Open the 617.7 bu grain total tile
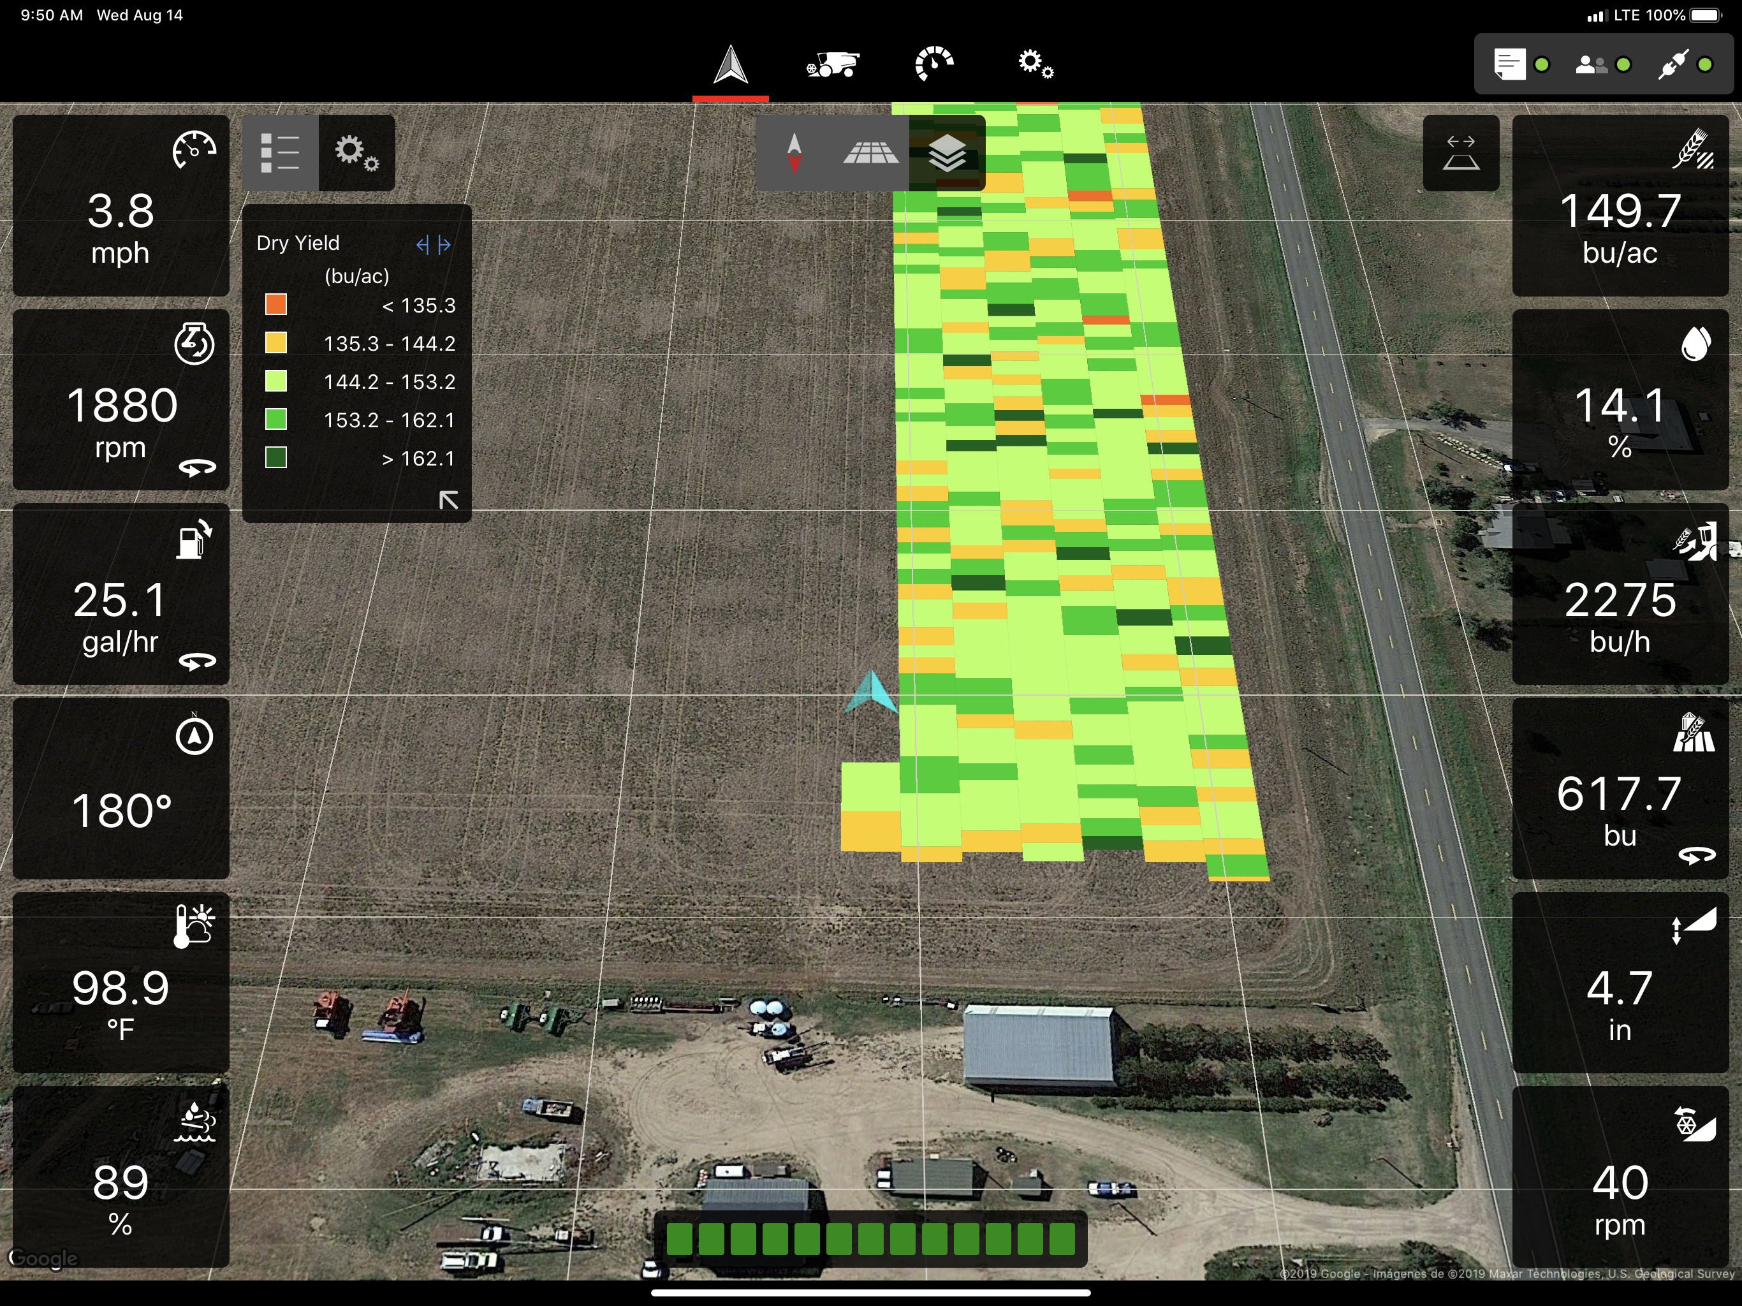This screenshot has width=1742, height=1306. 1620,788
